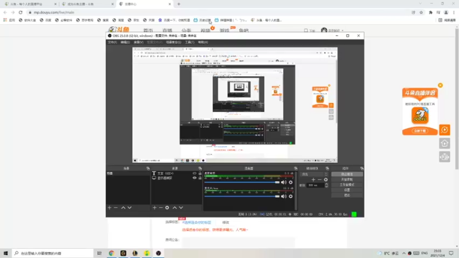Move the scene up with arrow icon
Screen dimensions: 459x258
123,208
